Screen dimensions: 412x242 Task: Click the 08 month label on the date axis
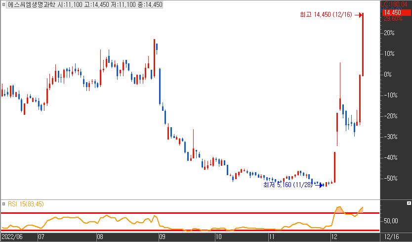[x=100, y=237]
